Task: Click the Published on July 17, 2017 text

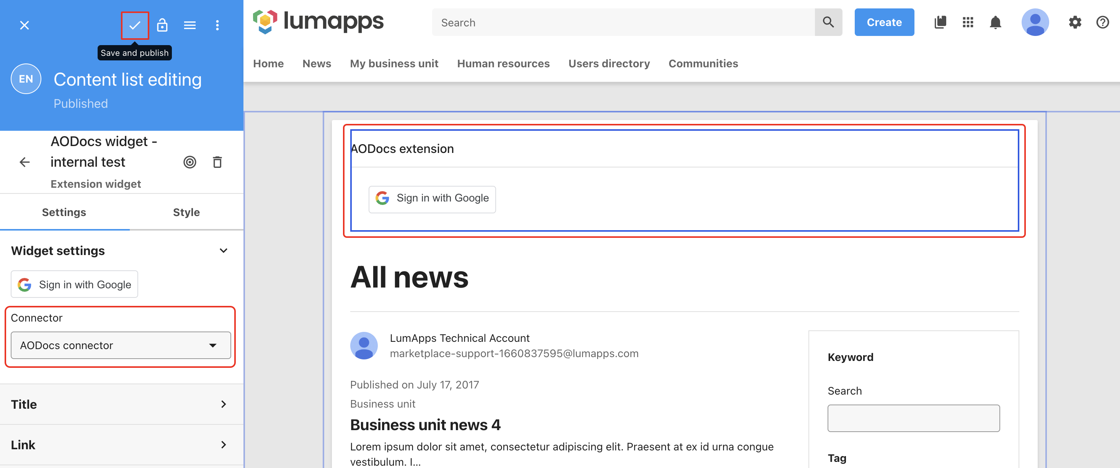Action: tap(414, 385)
